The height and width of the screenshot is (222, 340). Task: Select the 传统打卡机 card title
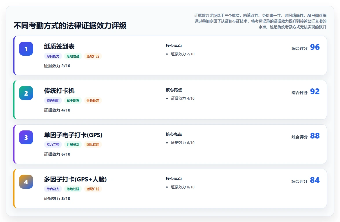tap(59, 90)
